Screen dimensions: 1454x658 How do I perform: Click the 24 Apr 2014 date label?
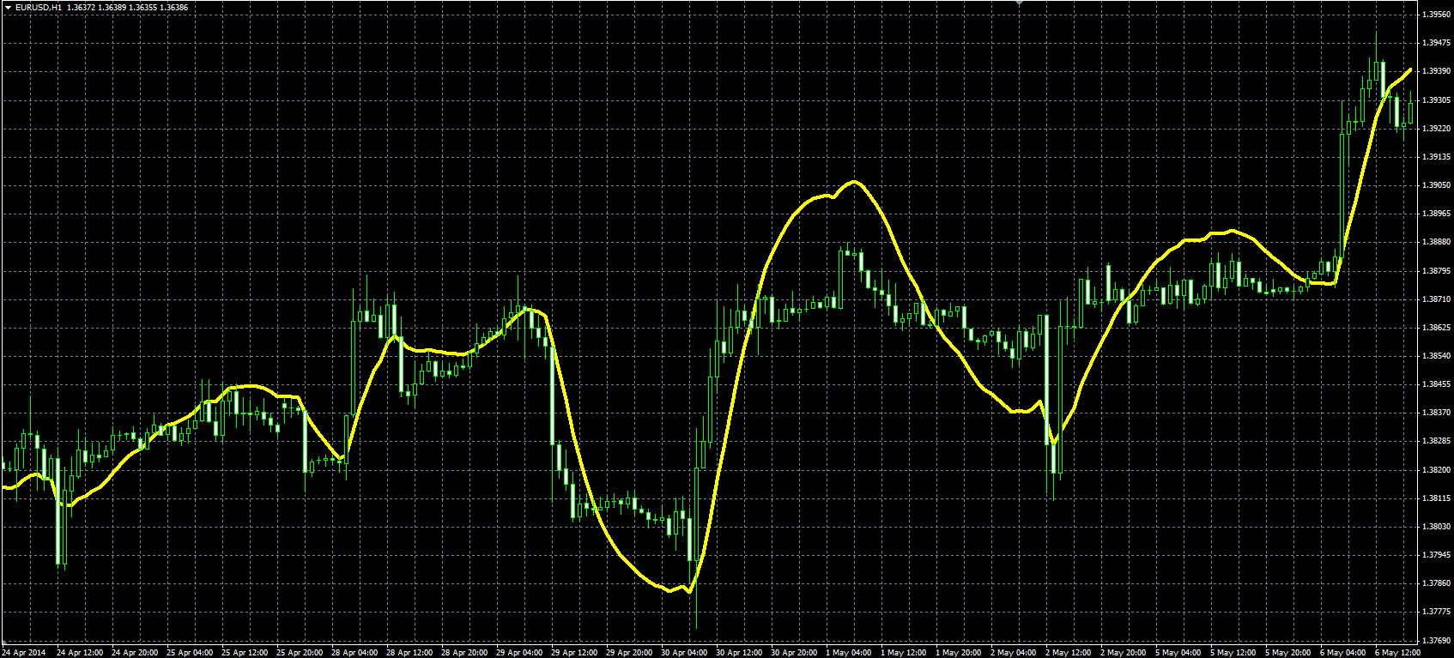23,652
